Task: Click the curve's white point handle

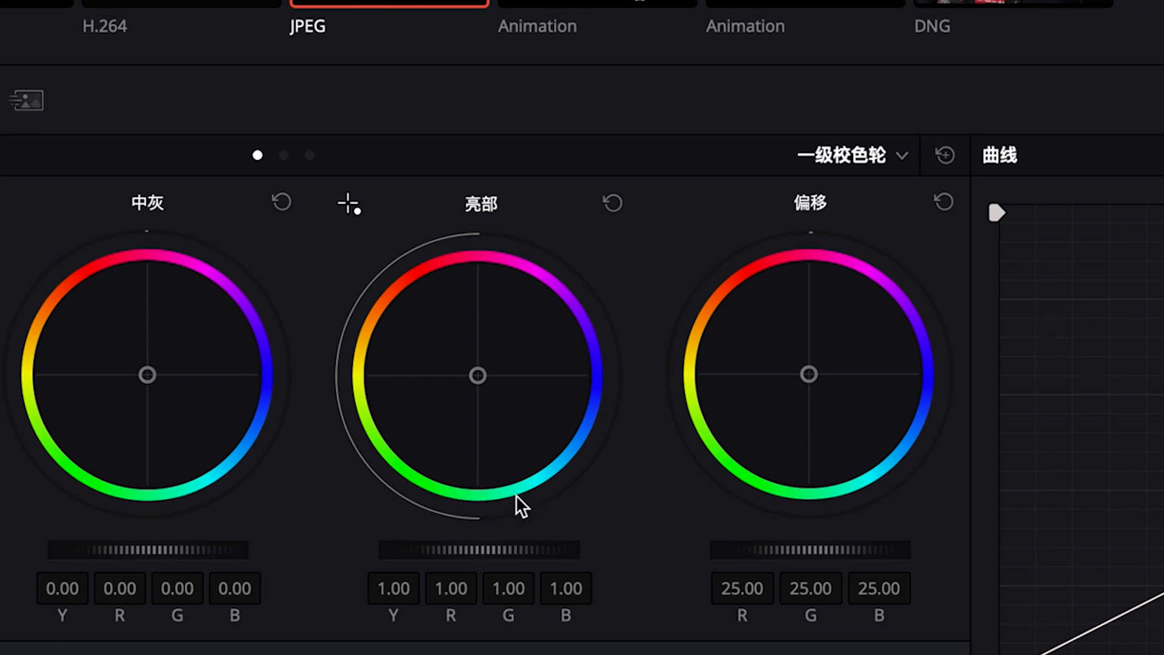Action: tap(996, 213)
